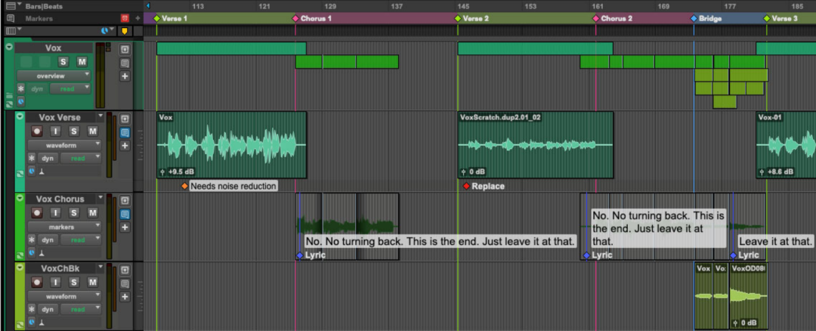Click the yellow marker icon in the ruler header

125,31
